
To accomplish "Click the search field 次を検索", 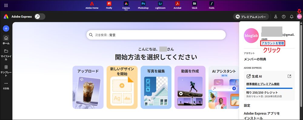I will tap(156, 35).
